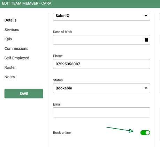The image size is (160, 147).
Task: Click the Status field label
Action: [x=58, y=80]
